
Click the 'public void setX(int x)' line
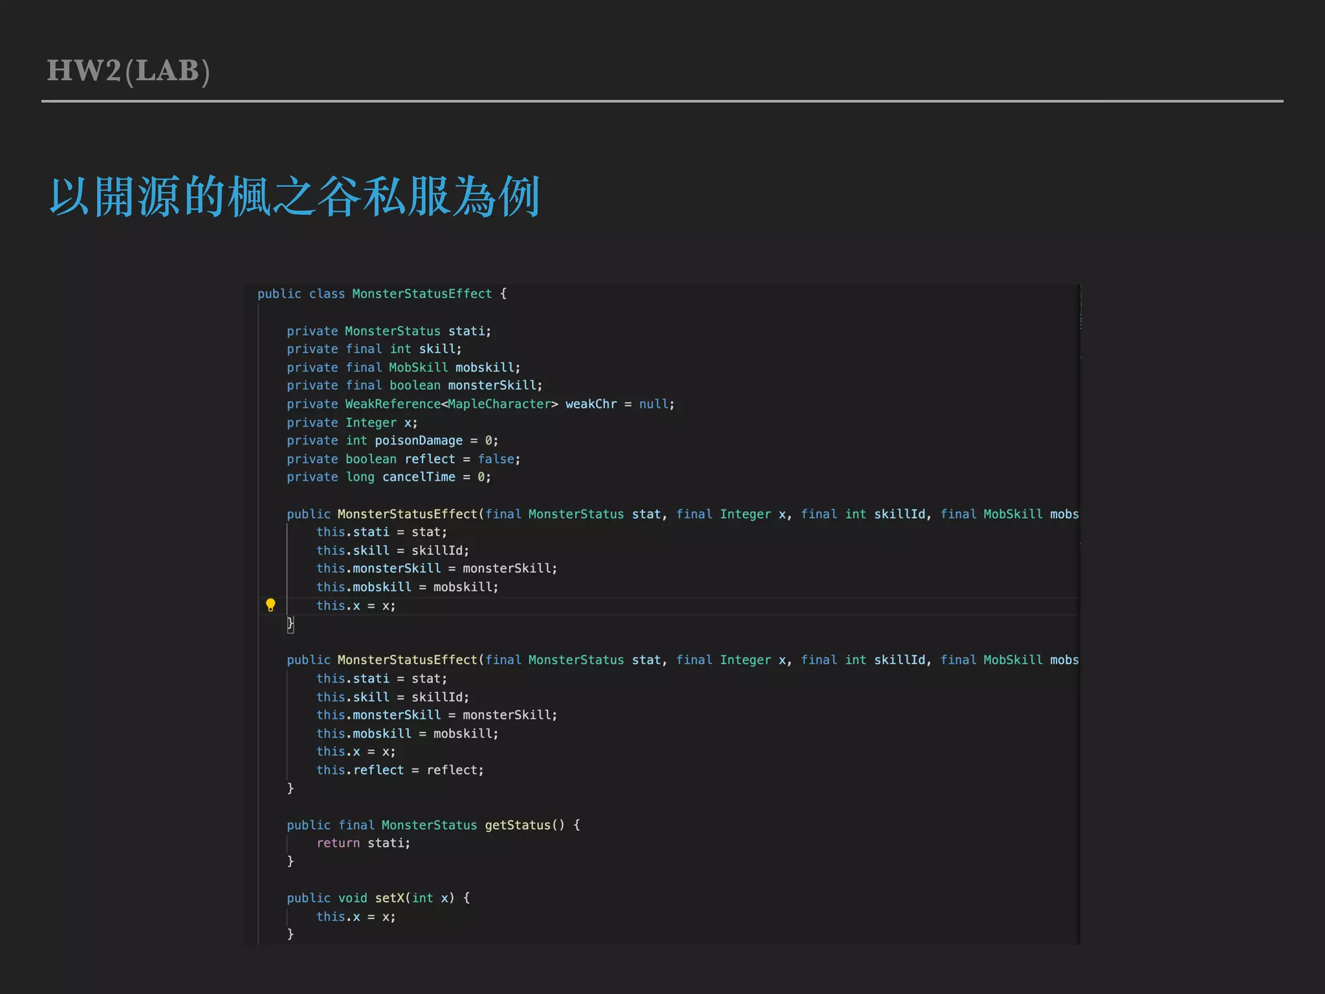pos(378,898)
